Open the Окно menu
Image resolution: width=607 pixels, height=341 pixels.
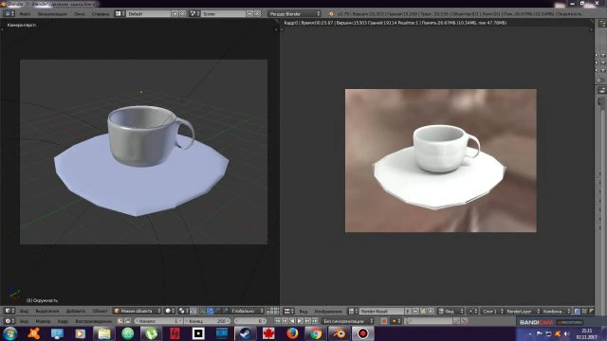(80, 13)
